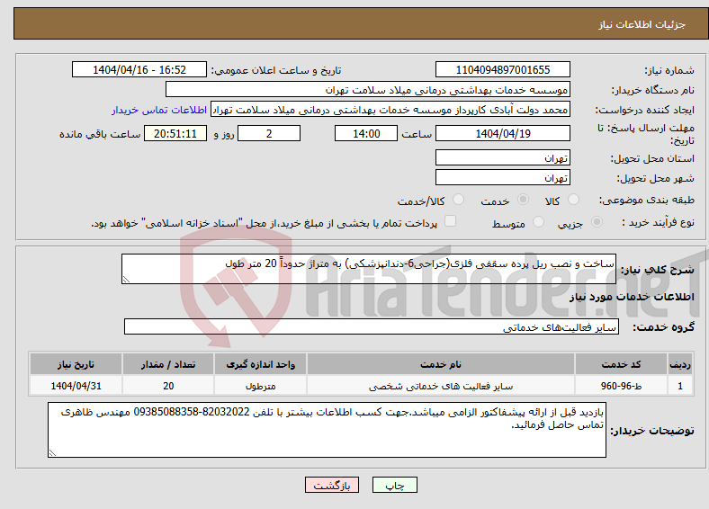
Task: Click the resize grip of buyer notes textarea
Action: [52, 453]
